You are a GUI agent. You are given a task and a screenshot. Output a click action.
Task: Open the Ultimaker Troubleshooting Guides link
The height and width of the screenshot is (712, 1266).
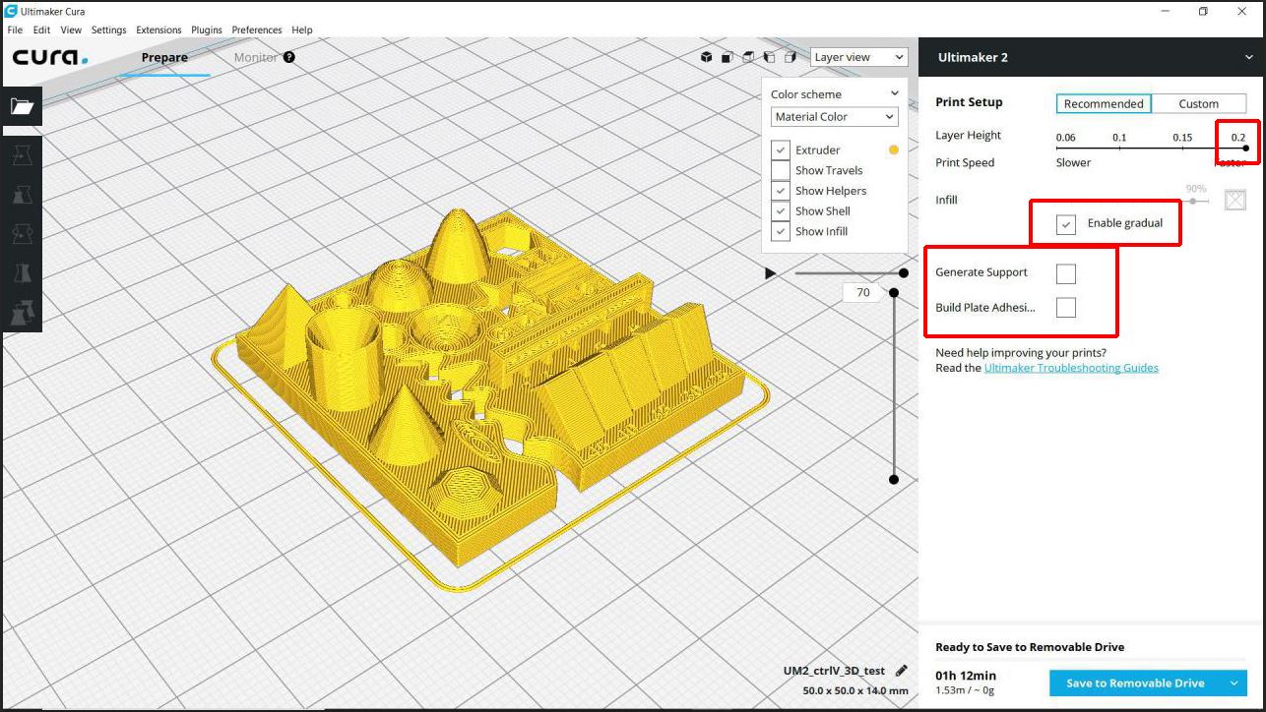[1071, 368]
